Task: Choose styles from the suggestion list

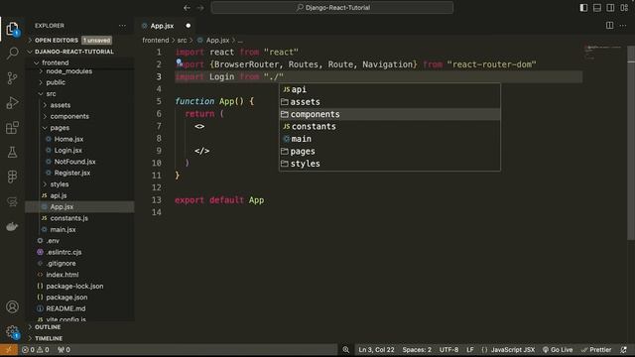Action: [390, 164]
